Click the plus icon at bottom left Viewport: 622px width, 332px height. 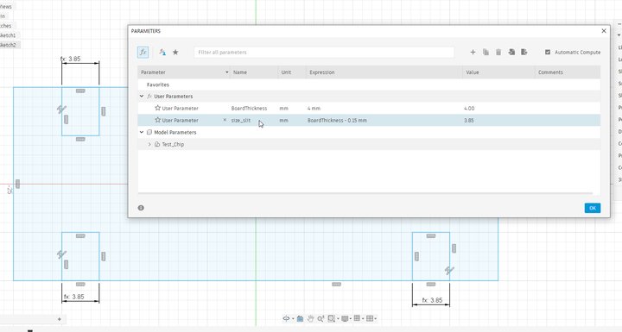(59, 319)
